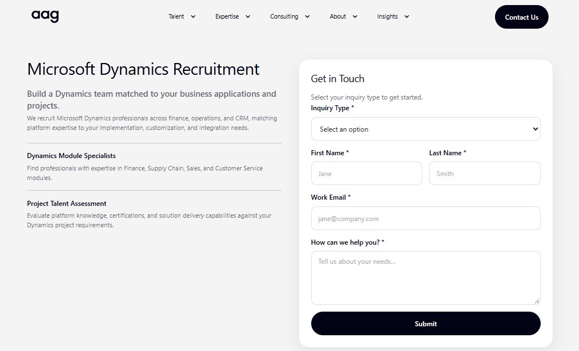Open the Expertise menu
The width and height of the screenshot is (579, 351).
(227, 16)
